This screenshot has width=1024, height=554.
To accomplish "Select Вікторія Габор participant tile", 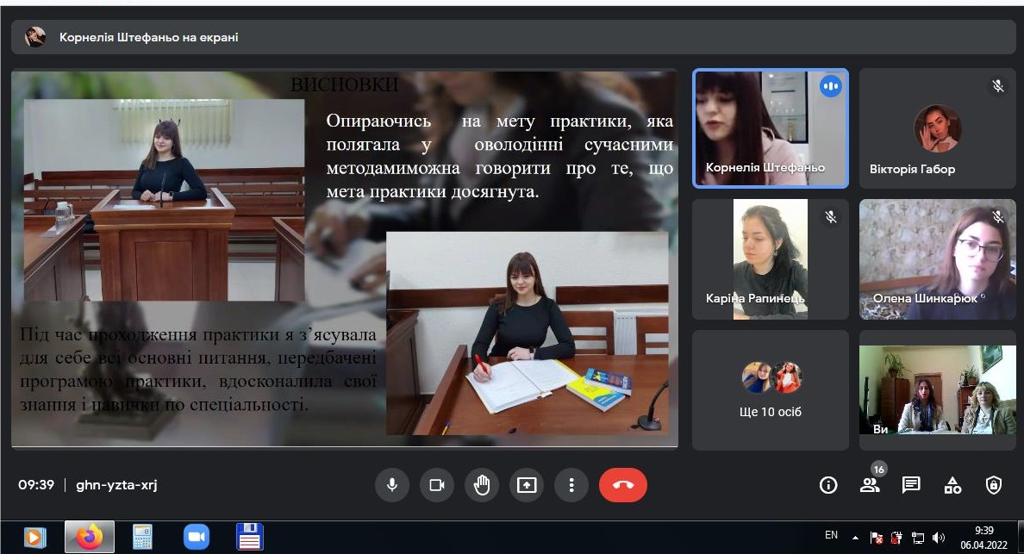I will point(937,128).
